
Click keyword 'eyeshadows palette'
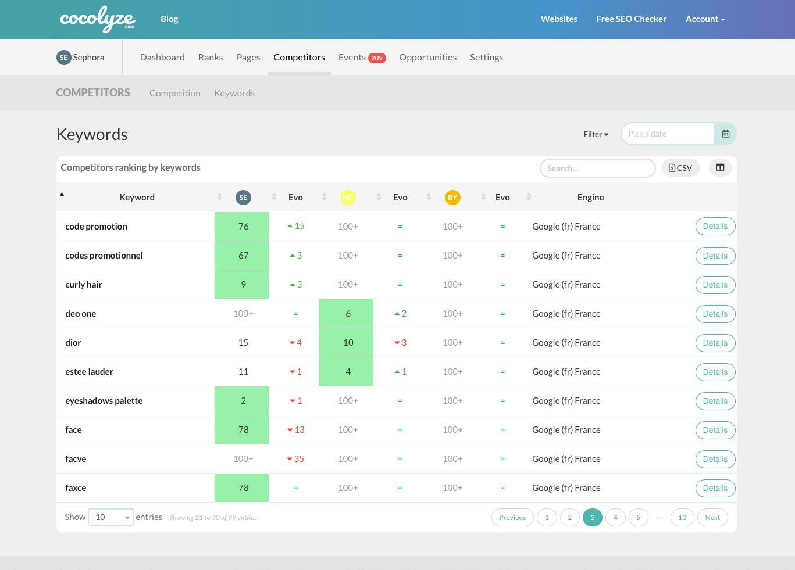(104, 401)
